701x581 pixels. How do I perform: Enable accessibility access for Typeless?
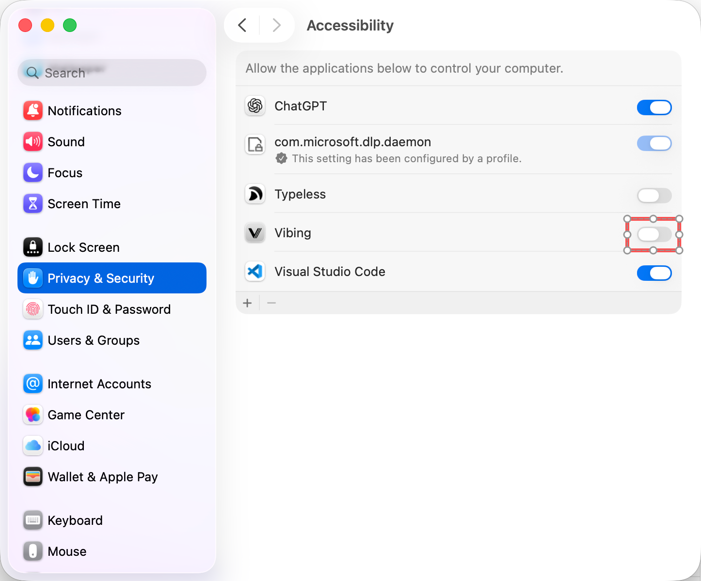pos(654,196)
